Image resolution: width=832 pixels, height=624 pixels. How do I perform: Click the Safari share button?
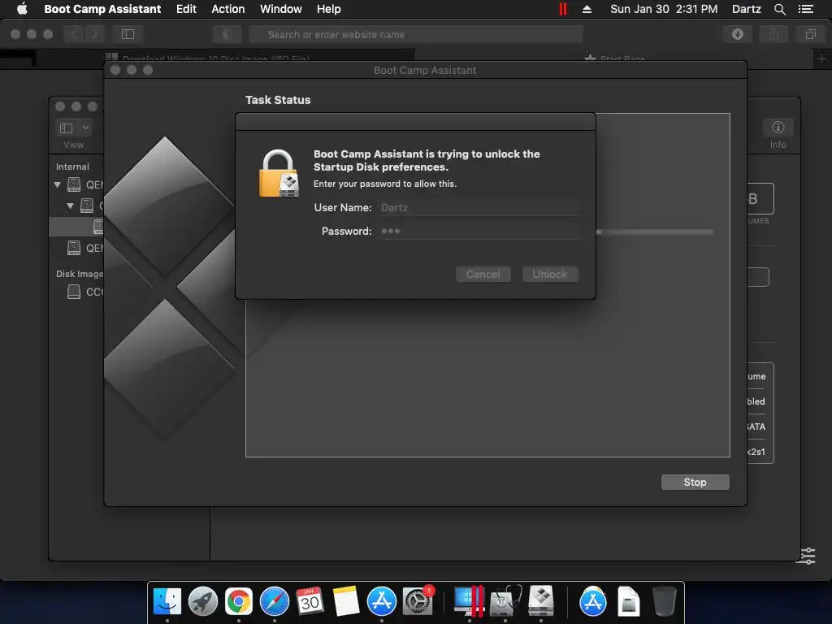(774, 34)
